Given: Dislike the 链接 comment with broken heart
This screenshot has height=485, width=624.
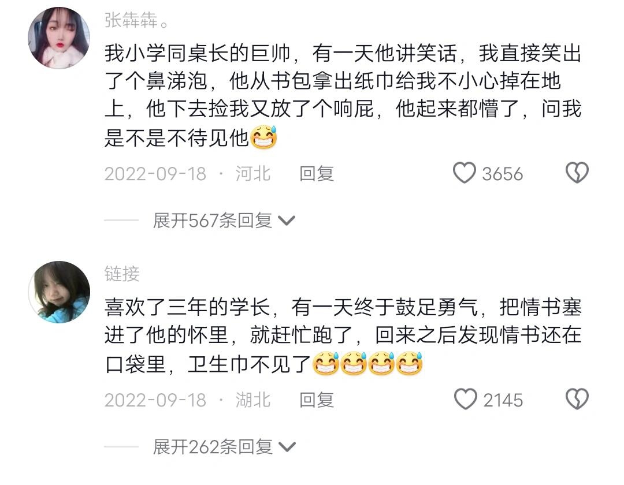Looking at the screenshot, I should coord(577,399).
